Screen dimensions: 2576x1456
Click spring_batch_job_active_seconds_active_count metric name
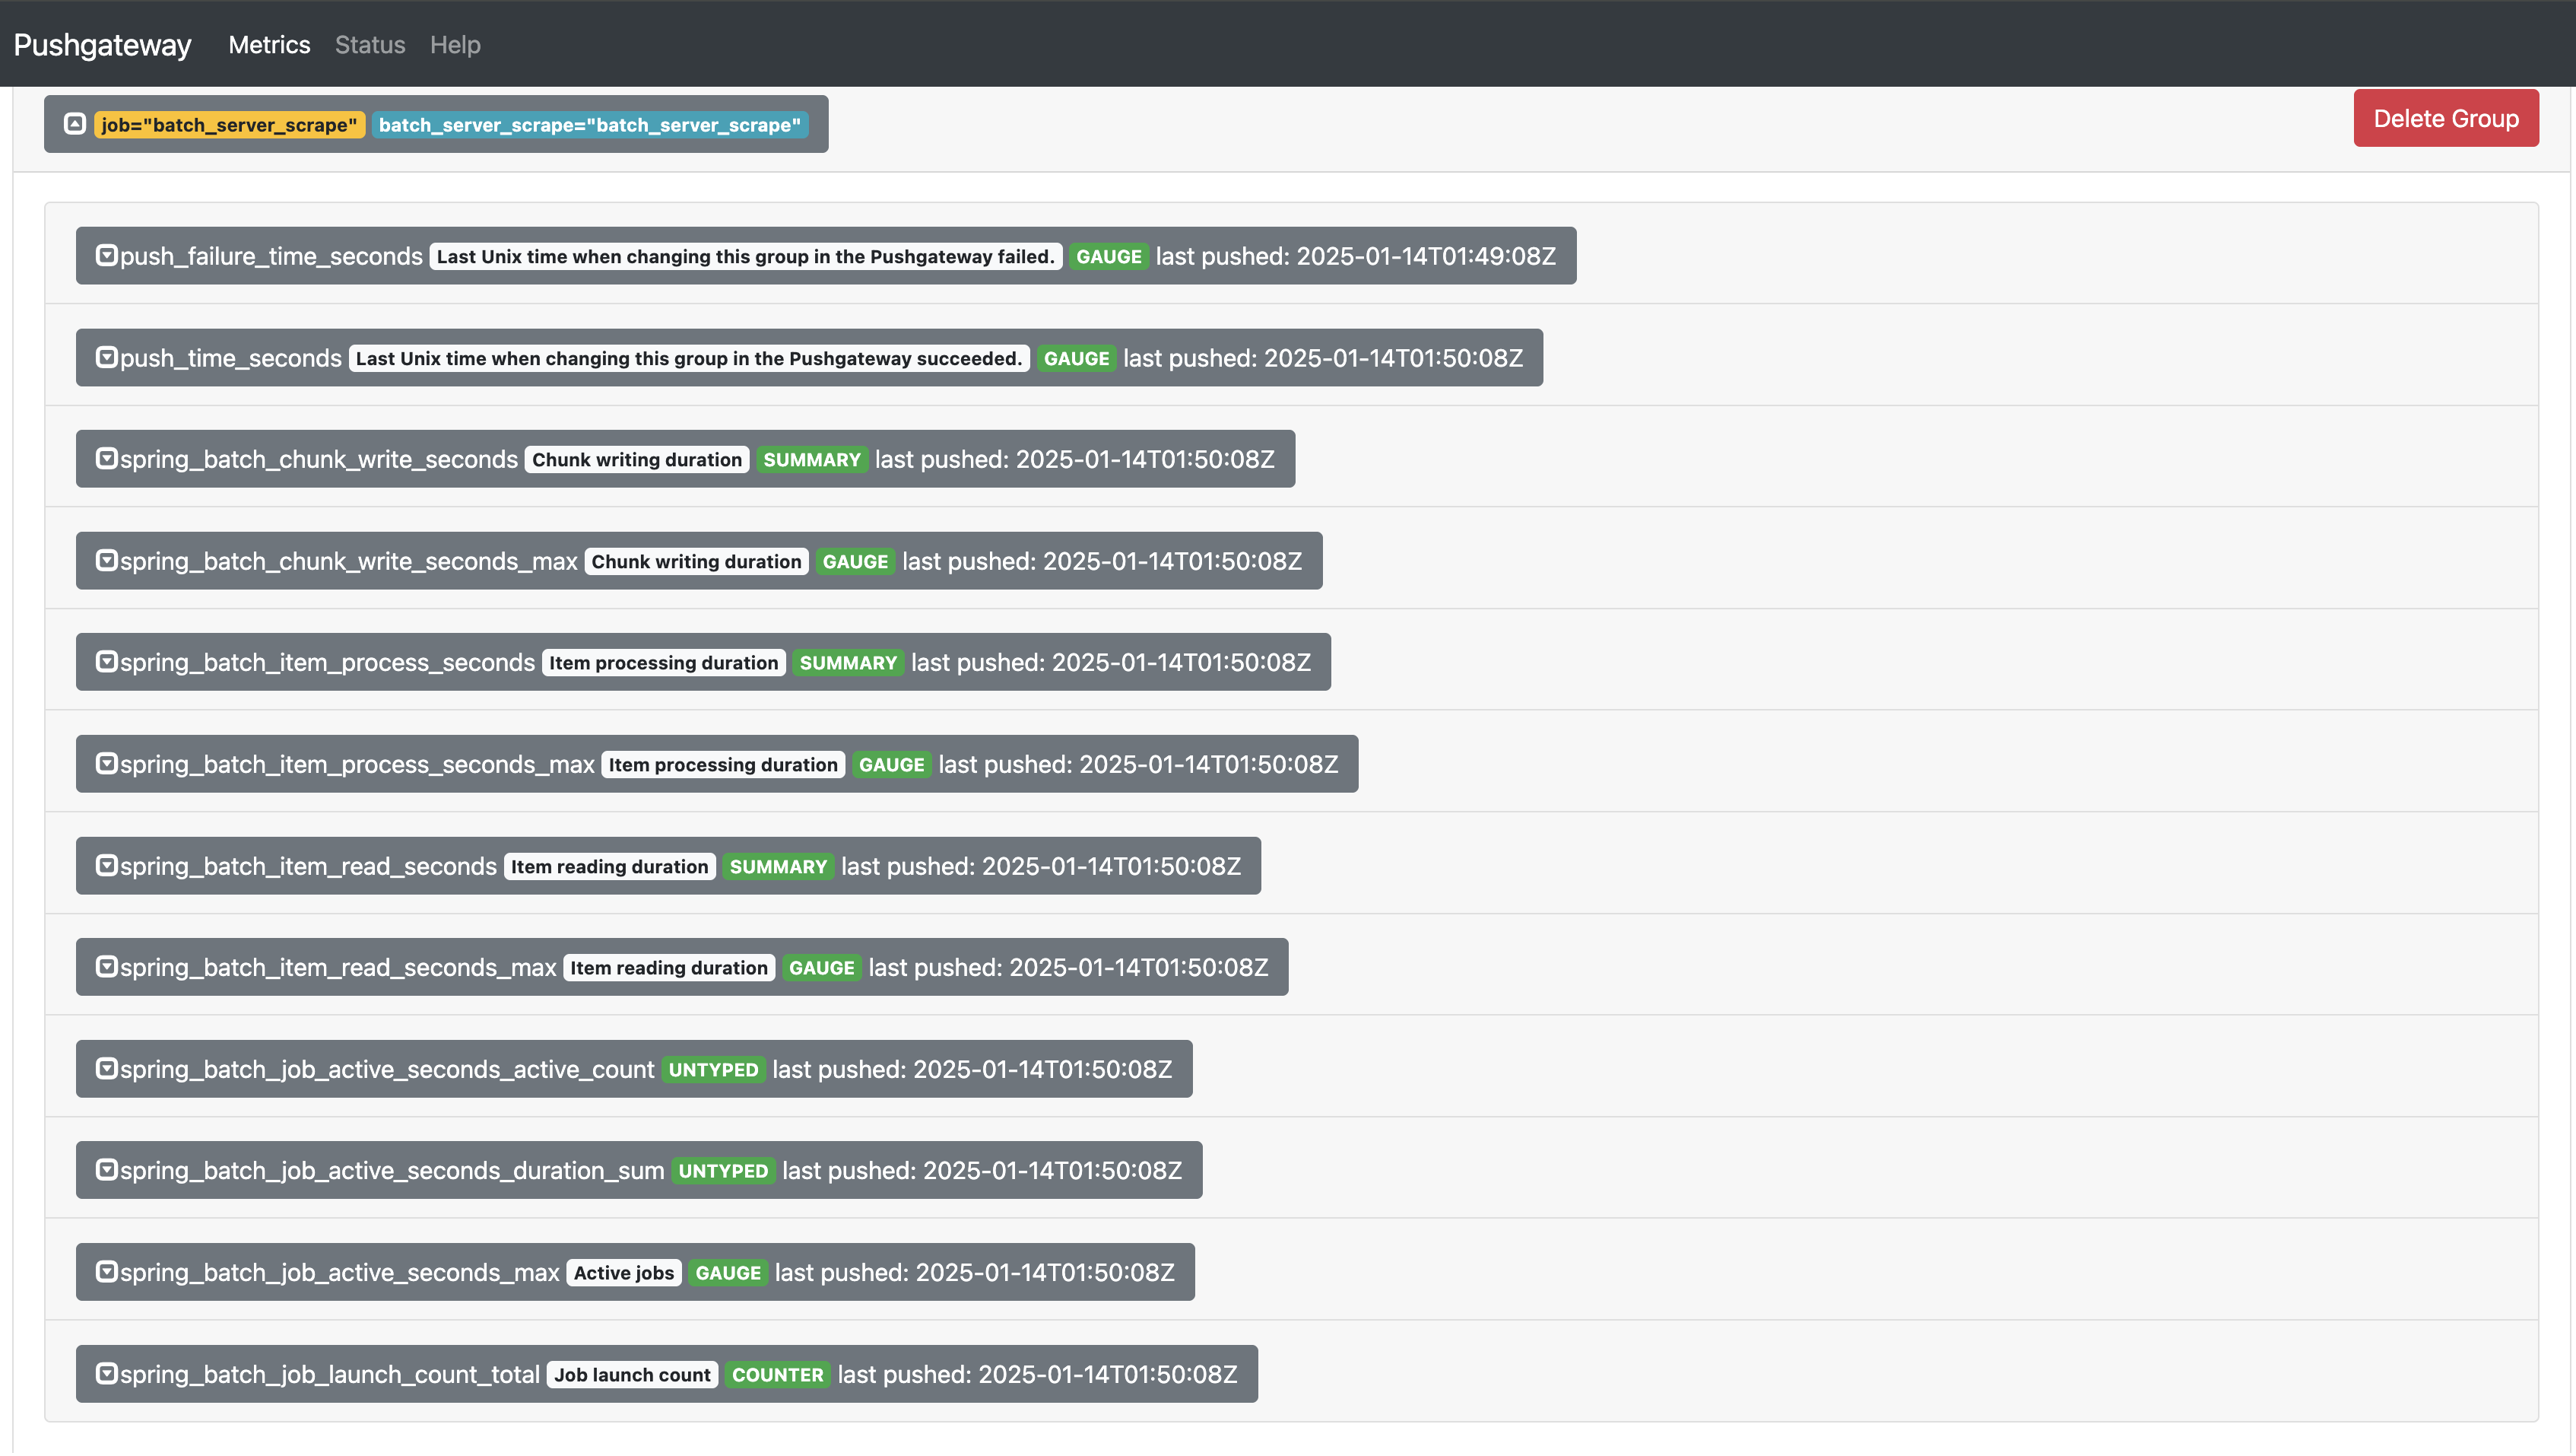387,1070
